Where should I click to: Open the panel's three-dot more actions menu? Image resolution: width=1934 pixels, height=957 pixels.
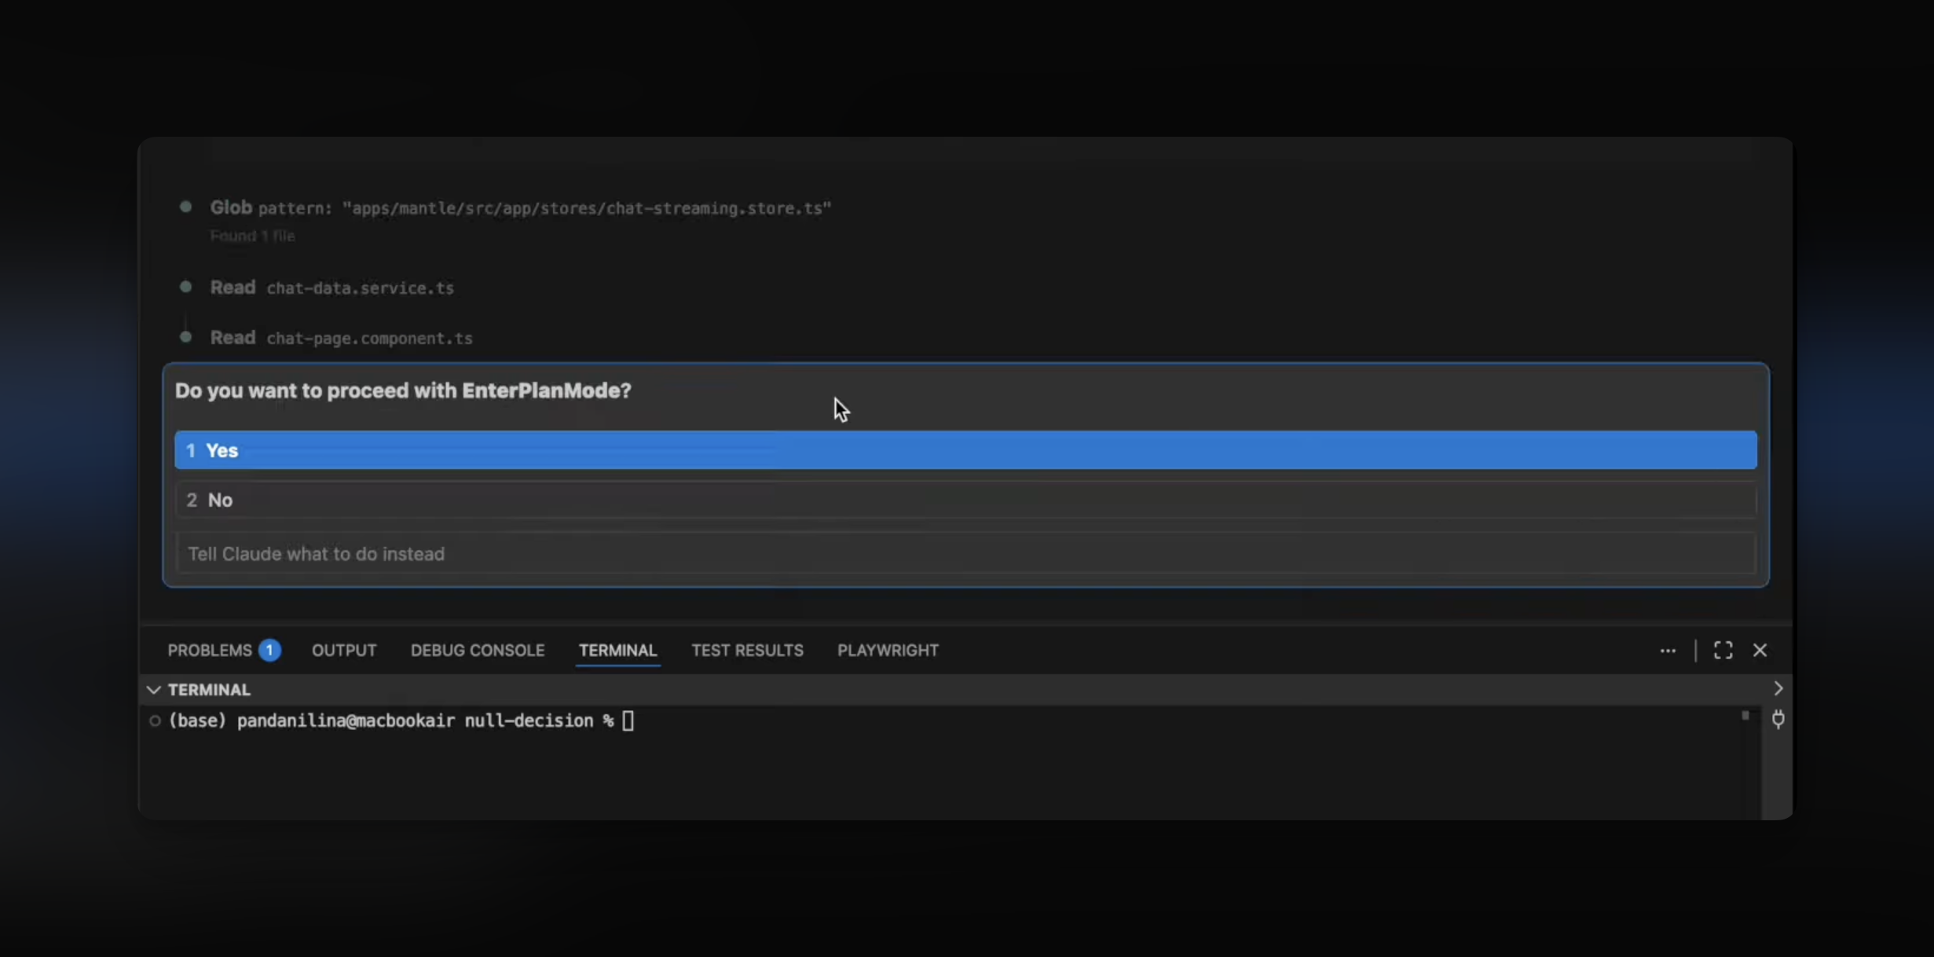click(1668, 651)
